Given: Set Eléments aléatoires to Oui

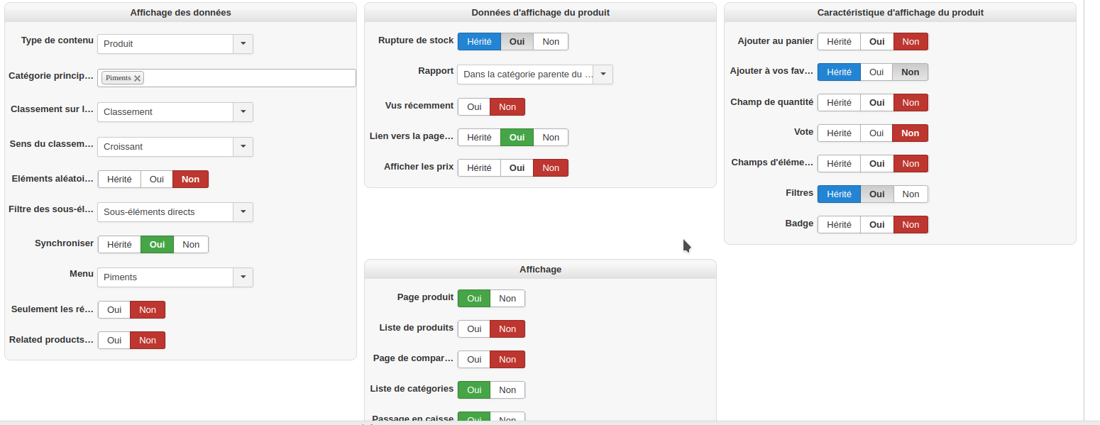Looking at the screenshot, I should tap(157, 180).
